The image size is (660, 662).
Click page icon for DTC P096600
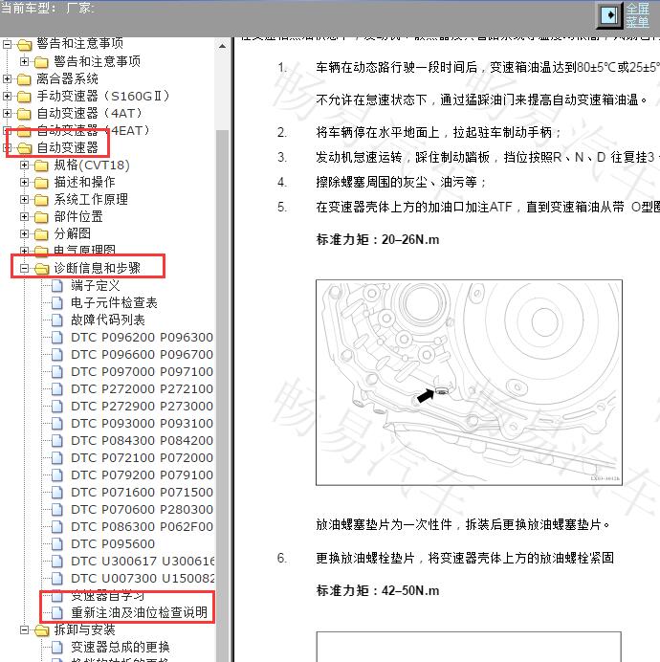(57, 355)
